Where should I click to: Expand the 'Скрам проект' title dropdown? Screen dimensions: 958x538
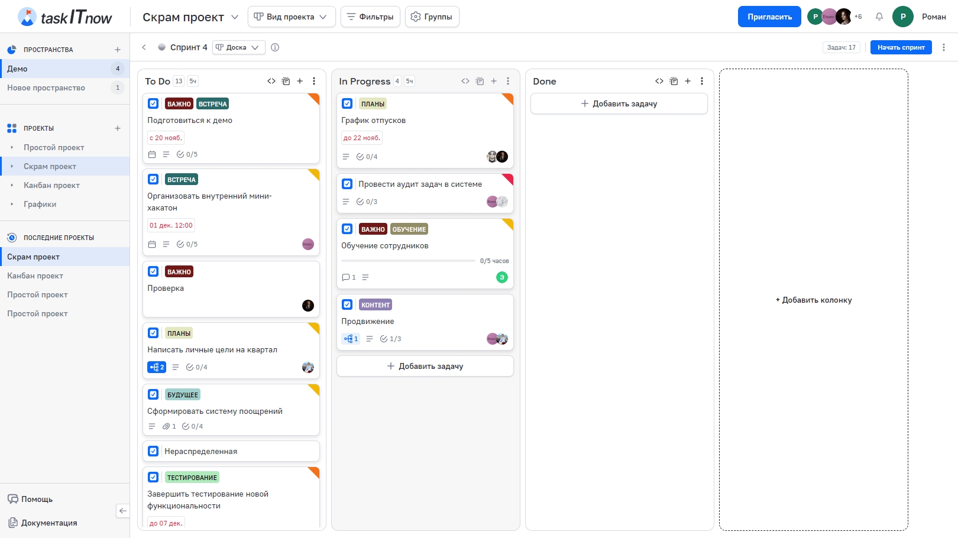pyautogui.click(x=235, y=17)
